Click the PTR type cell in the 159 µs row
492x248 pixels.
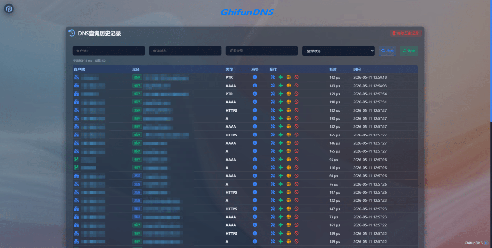[x=229, y=94]
